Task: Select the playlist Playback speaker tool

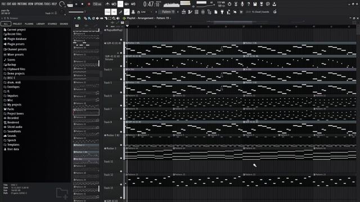Action: (118, 19)
